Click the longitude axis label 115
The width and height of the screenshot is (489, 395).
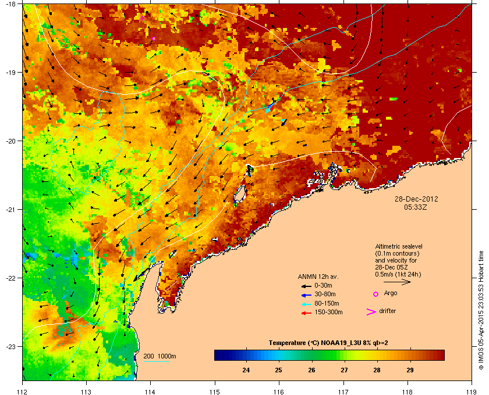[215, 392]
